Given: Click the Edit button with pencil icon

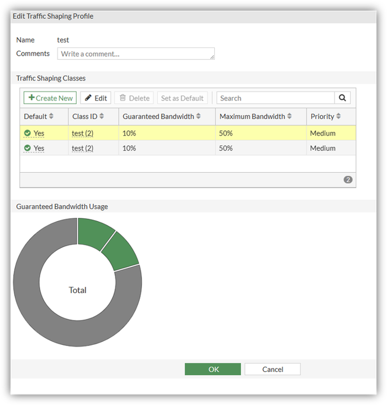Looking at the screenshot, I should 96,98.
